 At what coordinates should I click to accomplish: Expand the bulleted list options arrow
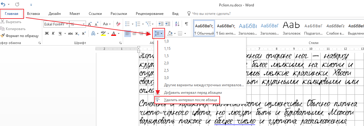(132, 24)
